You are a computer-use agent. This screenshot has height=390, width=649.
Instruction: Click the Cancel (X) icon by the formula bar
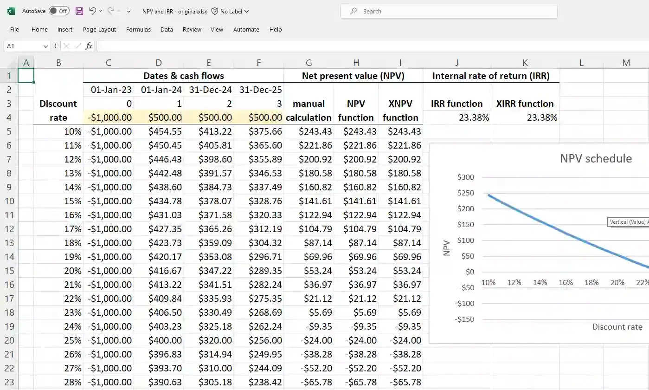tap(67, 46)
